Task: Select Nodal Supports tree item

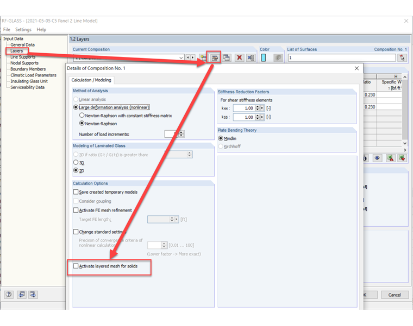Action: click(x=24, y=63)
